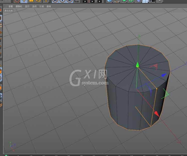Open the 选项 menu
Image resolution: width=187 pixels, height=156 pixels.
[34, 7]
